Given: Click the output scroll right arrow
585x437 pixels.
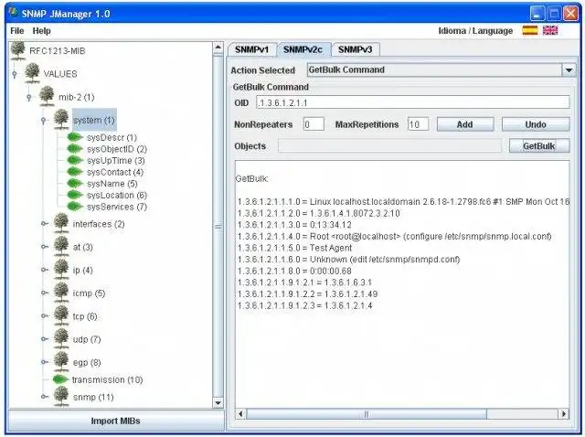Looking at the screenshot, I should point(564,413).
